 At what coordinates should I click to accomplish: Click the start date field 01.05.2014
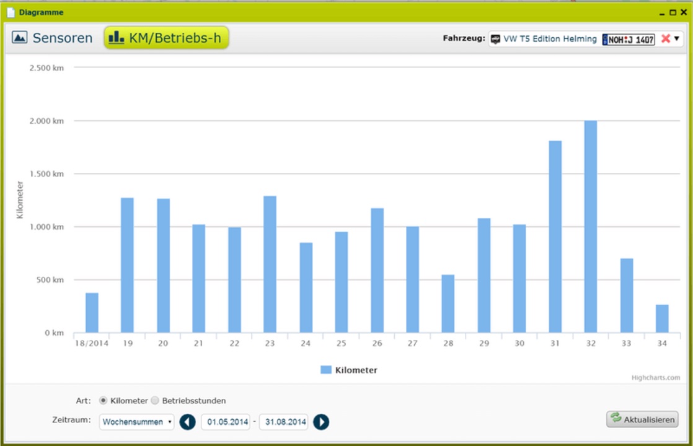[226, 422]
